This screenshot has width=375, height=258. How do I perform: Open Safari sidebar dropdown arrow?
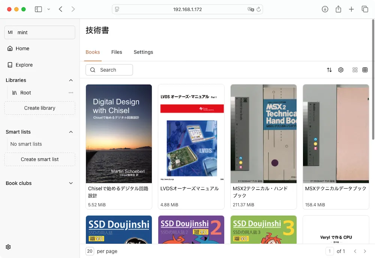[48, 9]
